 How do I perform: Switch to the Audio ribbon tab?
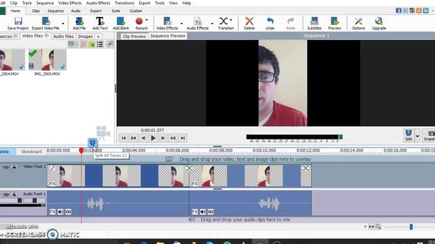[75, 11]
